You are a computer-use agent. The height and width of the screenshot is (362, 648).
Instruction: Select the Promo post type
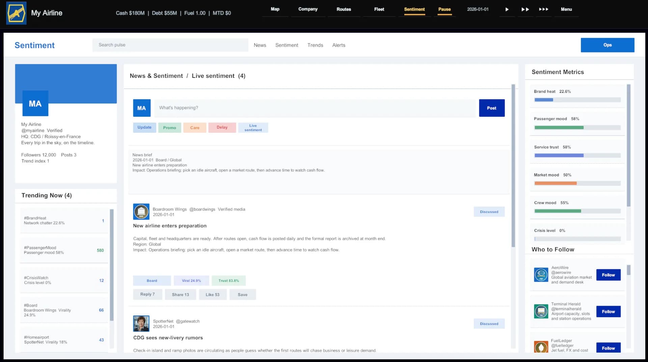[169, 128]
